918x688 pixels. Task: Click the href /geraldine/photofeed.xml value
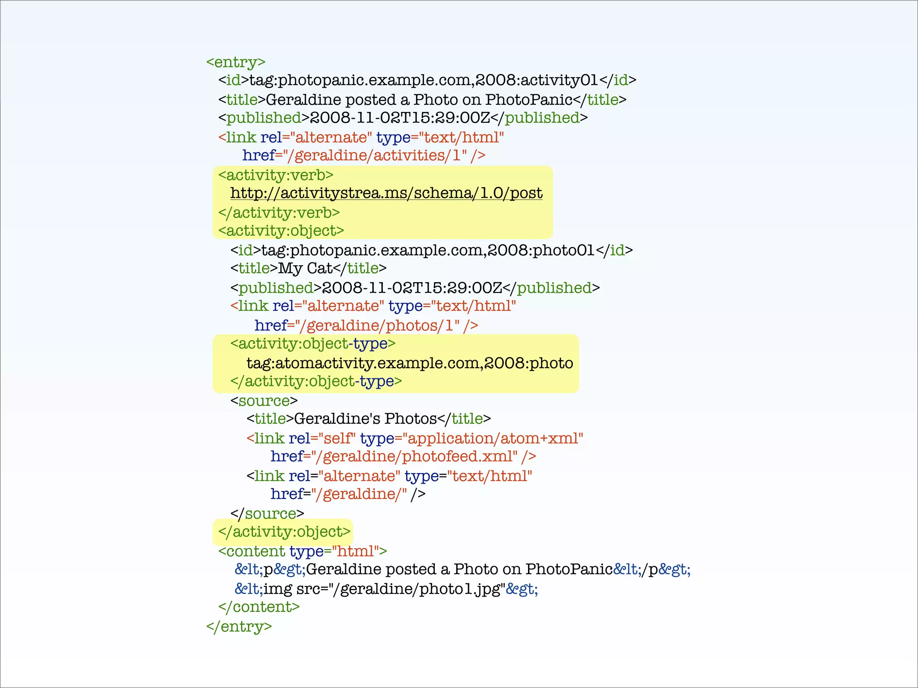tap(414, 456)
